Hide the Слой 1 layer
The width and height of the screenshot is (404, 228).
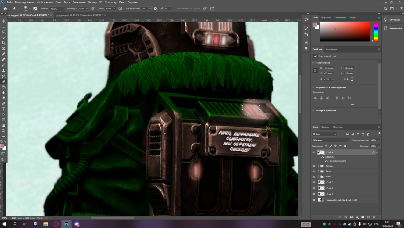314,194
